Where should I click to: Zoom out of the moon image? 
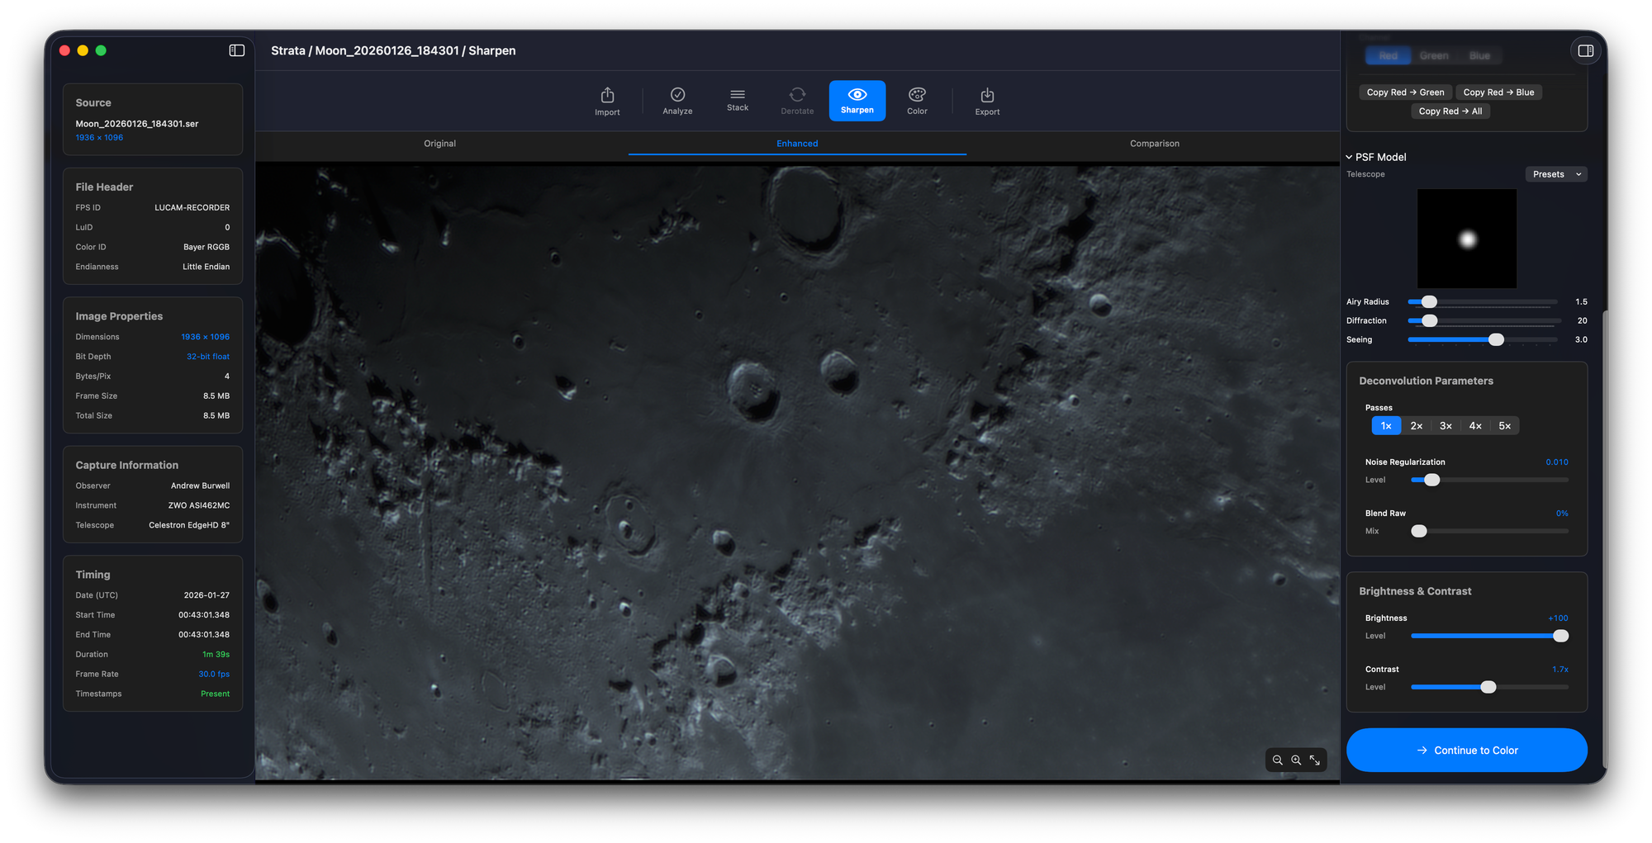pyautogui.click(x=1278, y=760)
